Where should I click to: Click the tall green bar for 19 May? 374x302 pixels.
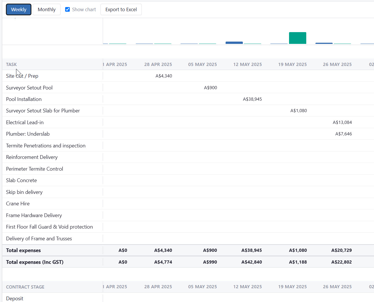point(297,38)
